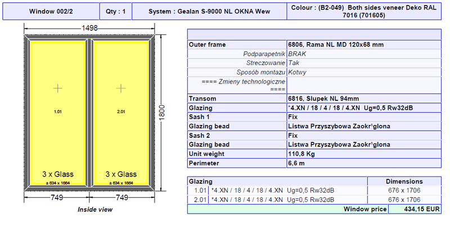Click '676 x 1706' dimension in row 1.01
The width and height of the screenshot is (450, 227).
pyautogui.click(x=404, y=191)
